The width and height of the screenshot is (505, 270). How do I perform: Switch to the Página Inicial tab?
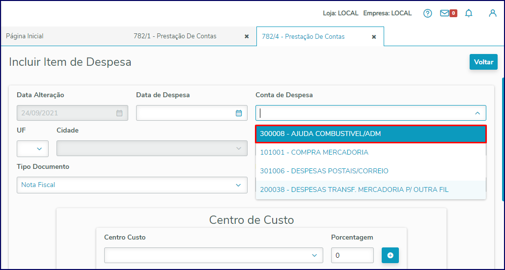pos(25,36)
